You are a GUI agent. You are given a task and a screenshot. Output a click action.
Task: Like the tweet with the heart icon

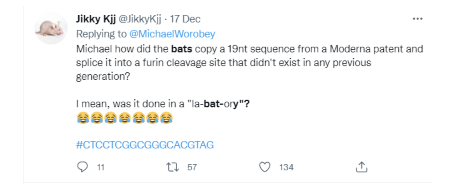[265, 167]
